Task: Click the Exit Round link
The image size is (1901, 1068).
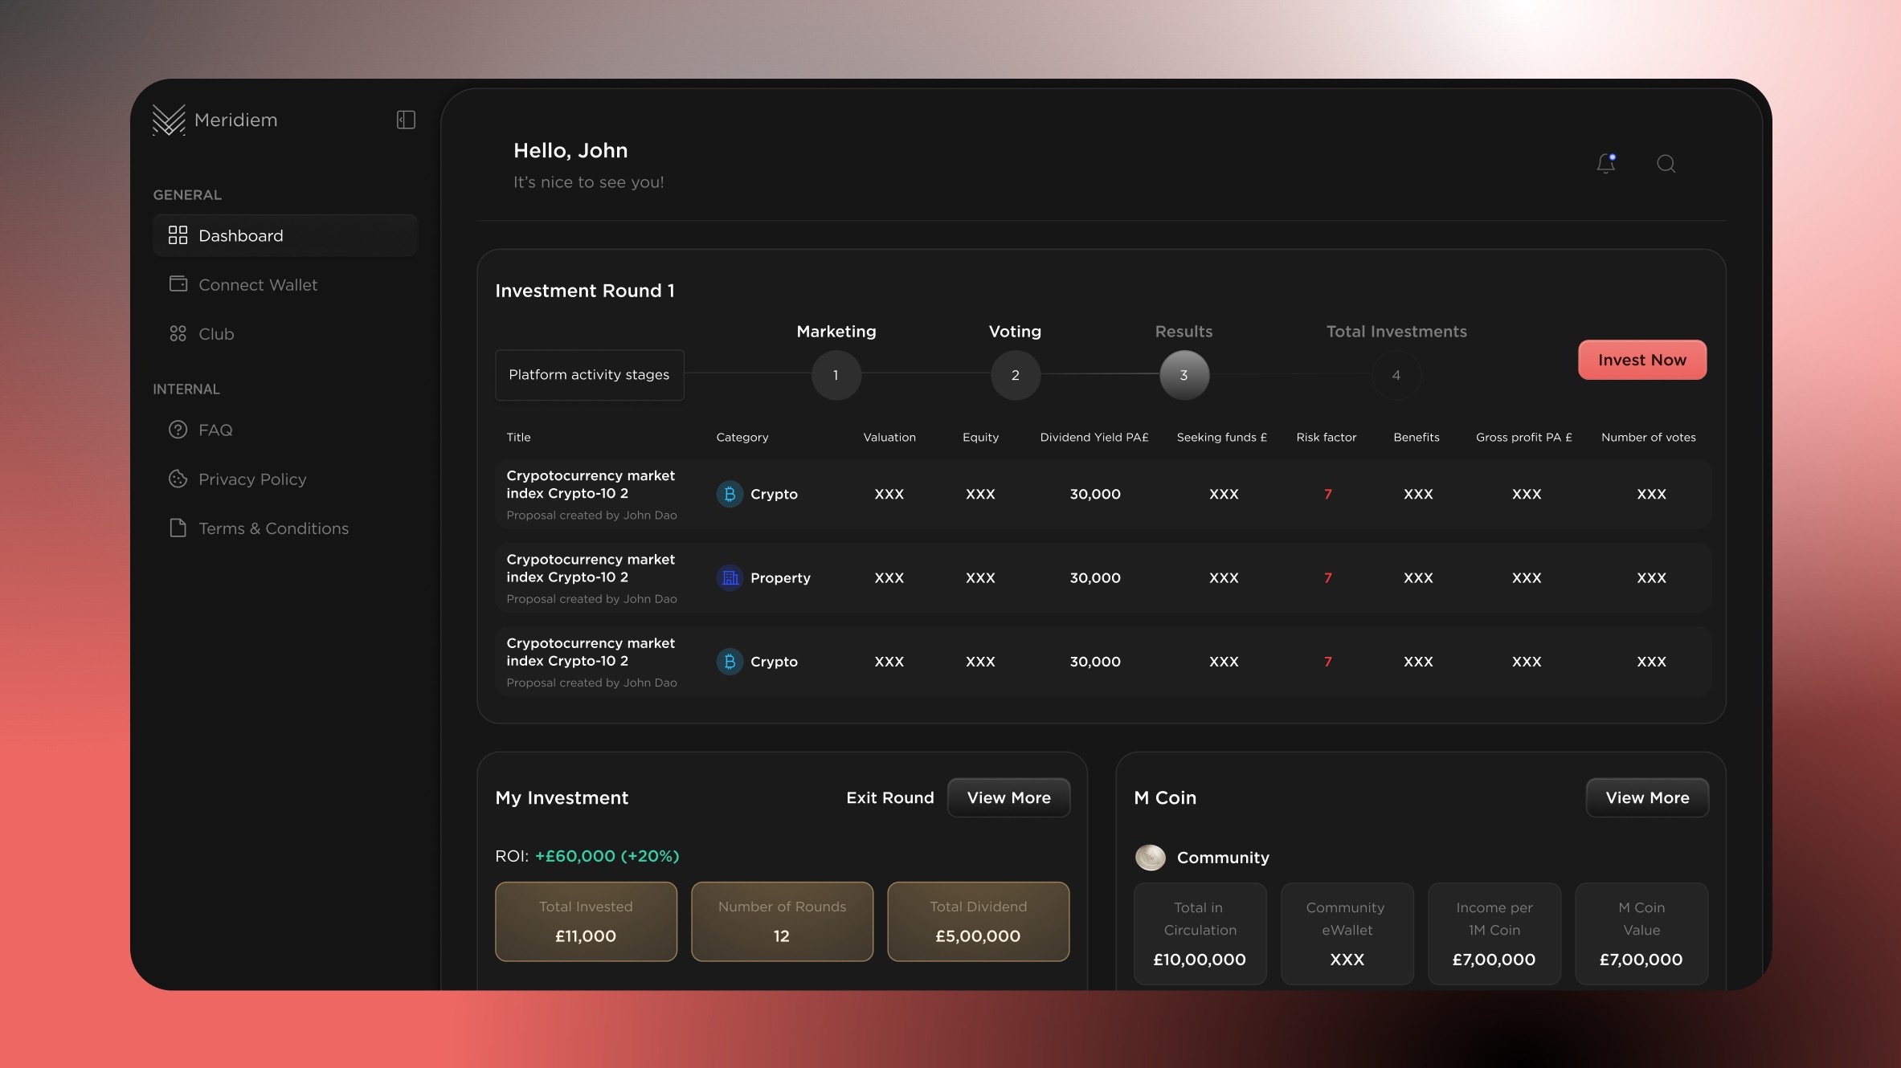Action: [889, 797]
